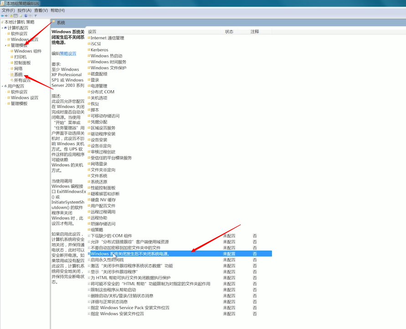This screenshot has height=329, width=406.
Task: Toggle the show/hide action pane toolbar icon
Action: [x=30, y=16]
